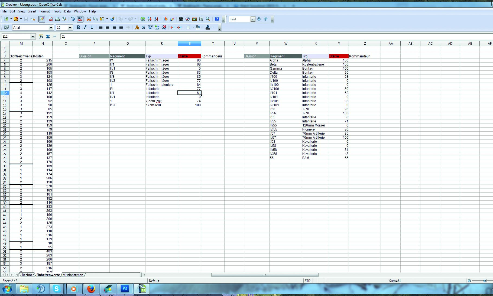Screen dimensions: 493x296
Task: Open the Format menu
Action: pos(44,11)
